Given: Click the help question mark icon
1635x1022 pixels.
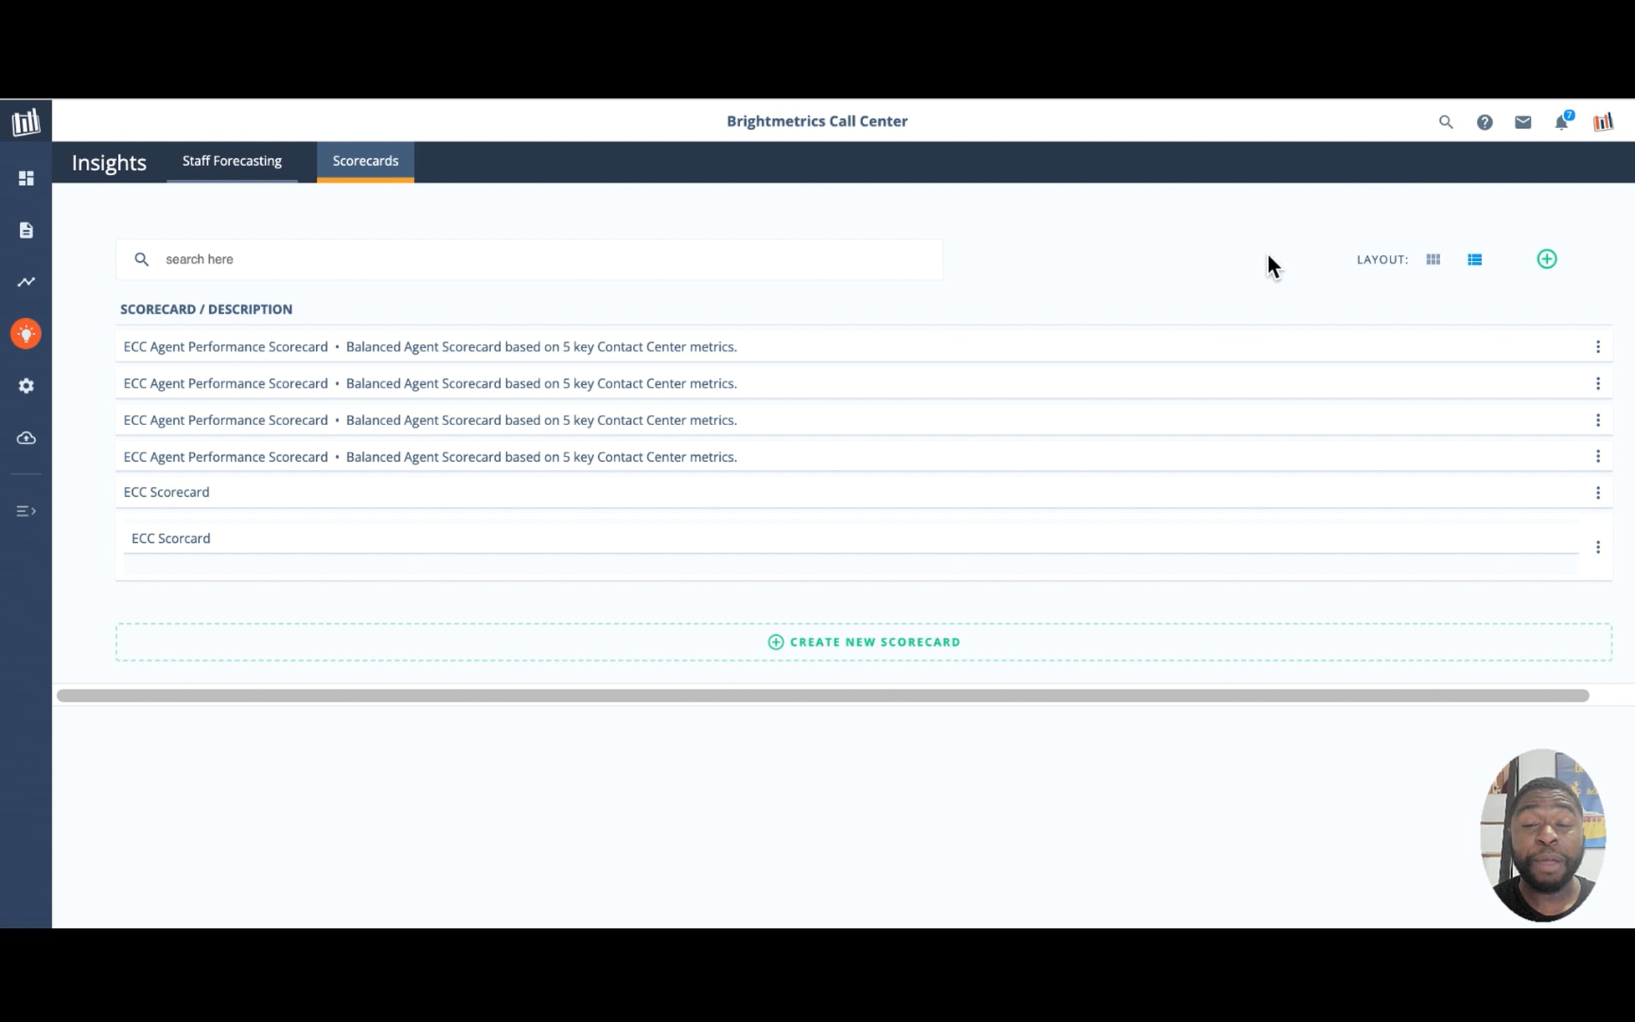Looking at the screenshot, I should (1484, 122).
